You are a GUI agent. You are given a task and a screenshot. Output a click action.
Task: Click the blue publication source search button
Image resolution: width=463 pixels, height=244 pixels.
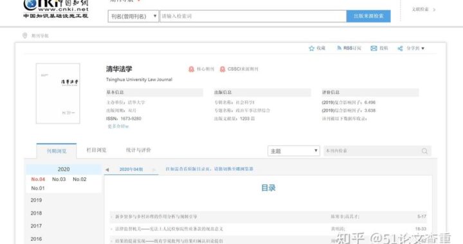click(368, 16)
